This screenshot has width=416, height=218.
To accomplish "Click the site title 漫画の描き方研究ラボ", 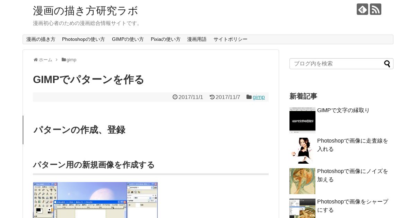I will 86,11.
